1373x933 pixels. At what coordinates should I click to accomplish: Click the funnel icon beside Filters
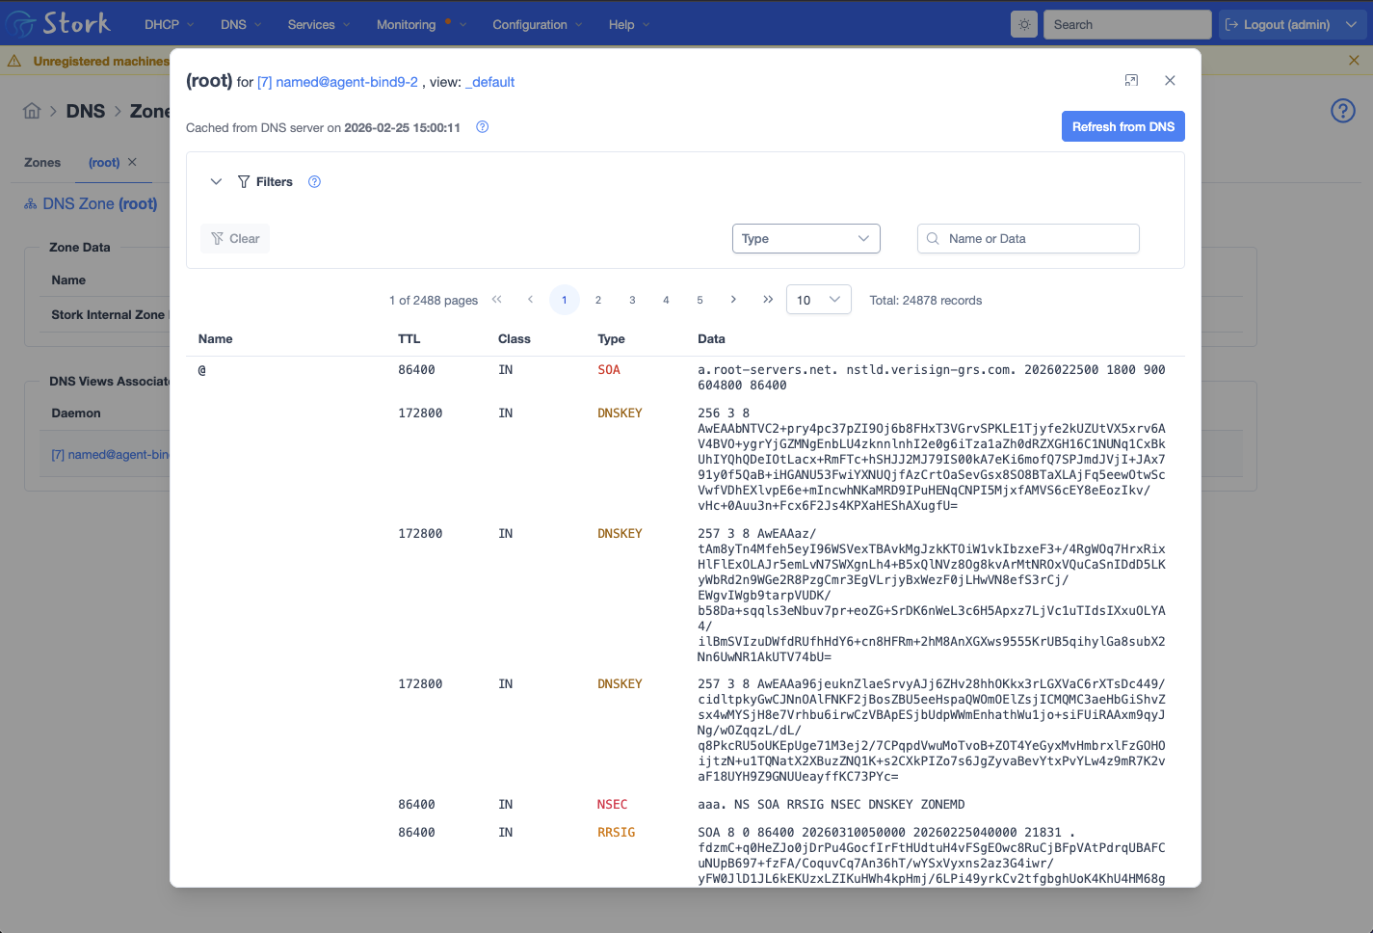(242, 181)
